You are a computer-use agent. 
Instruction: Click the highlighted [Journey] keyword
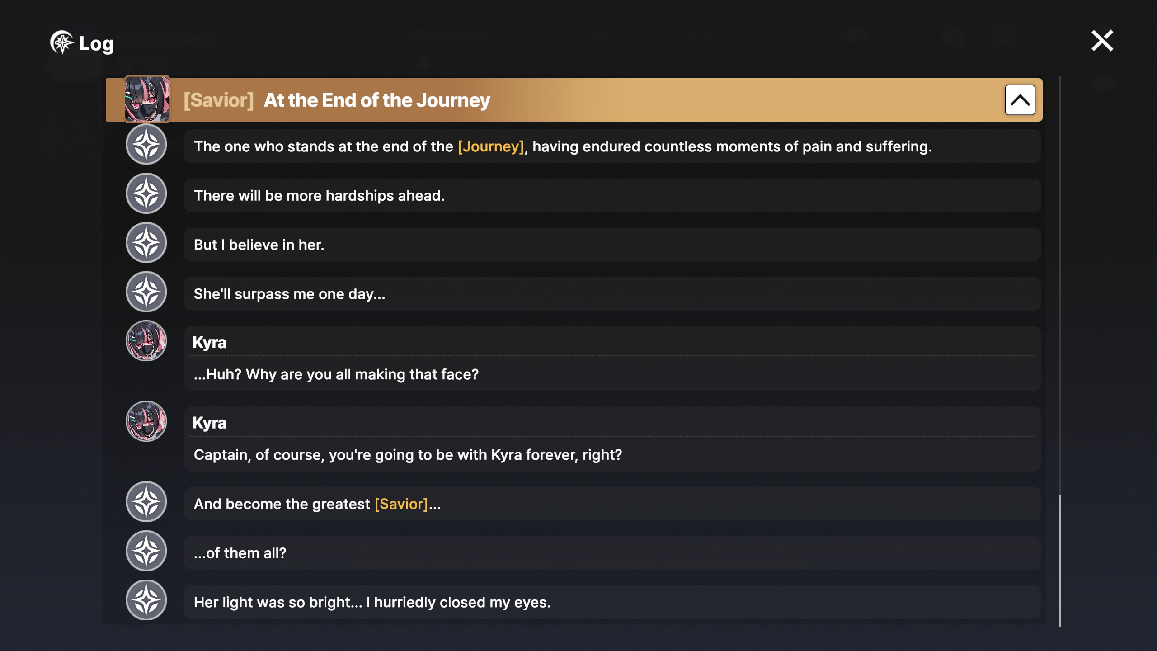click(x=491, y=146)
